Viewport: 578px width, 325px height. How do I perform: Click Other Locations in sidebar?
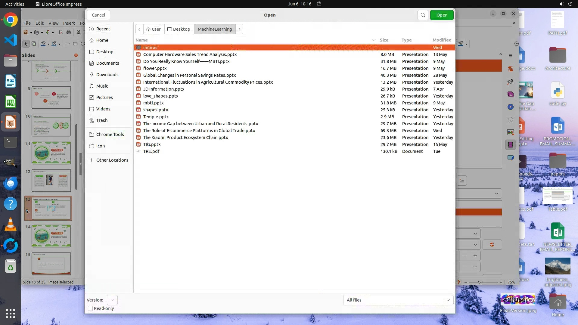112,160
